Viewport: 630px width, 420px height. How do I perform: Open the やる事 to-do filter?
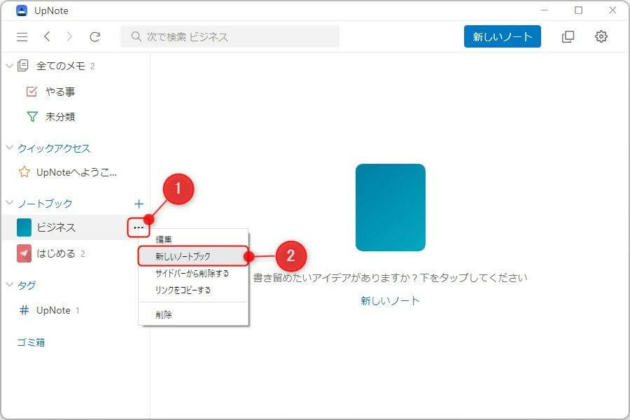pyautogui.click(x=50, y=92)
